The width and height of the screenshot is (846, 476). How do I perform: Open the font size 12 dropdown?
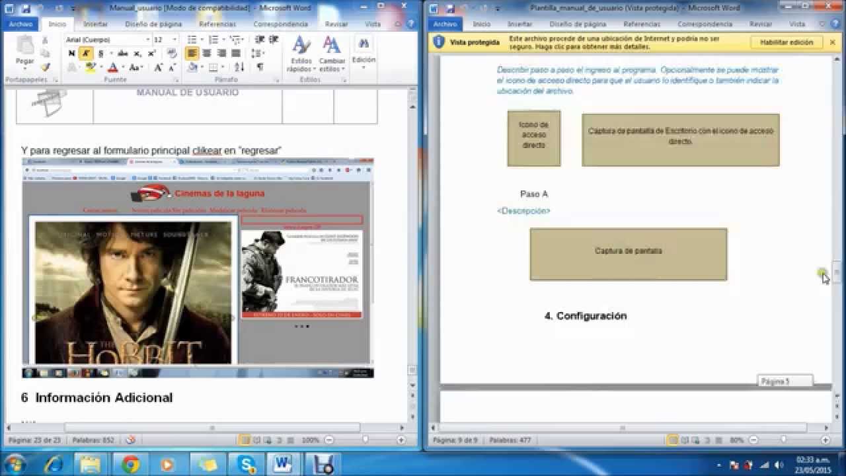174,40
